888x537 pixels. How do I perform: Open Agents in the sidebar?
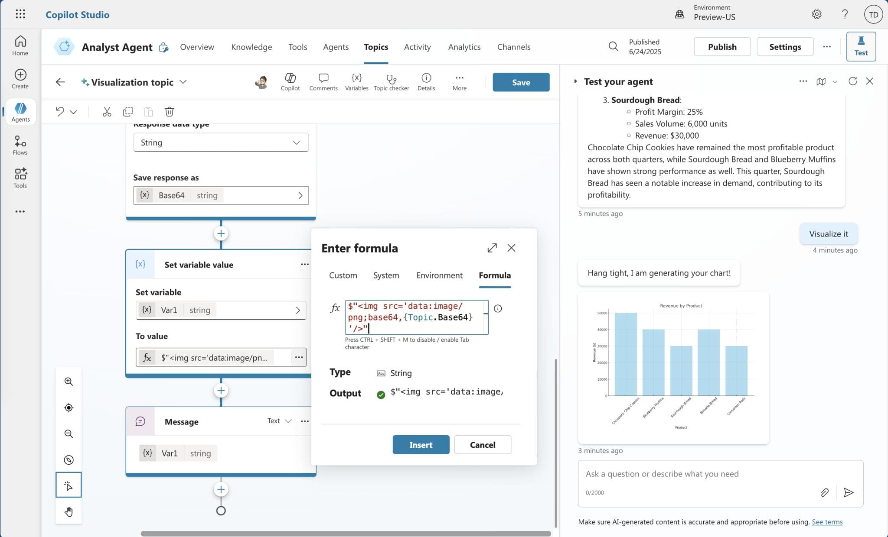(20, 112)
